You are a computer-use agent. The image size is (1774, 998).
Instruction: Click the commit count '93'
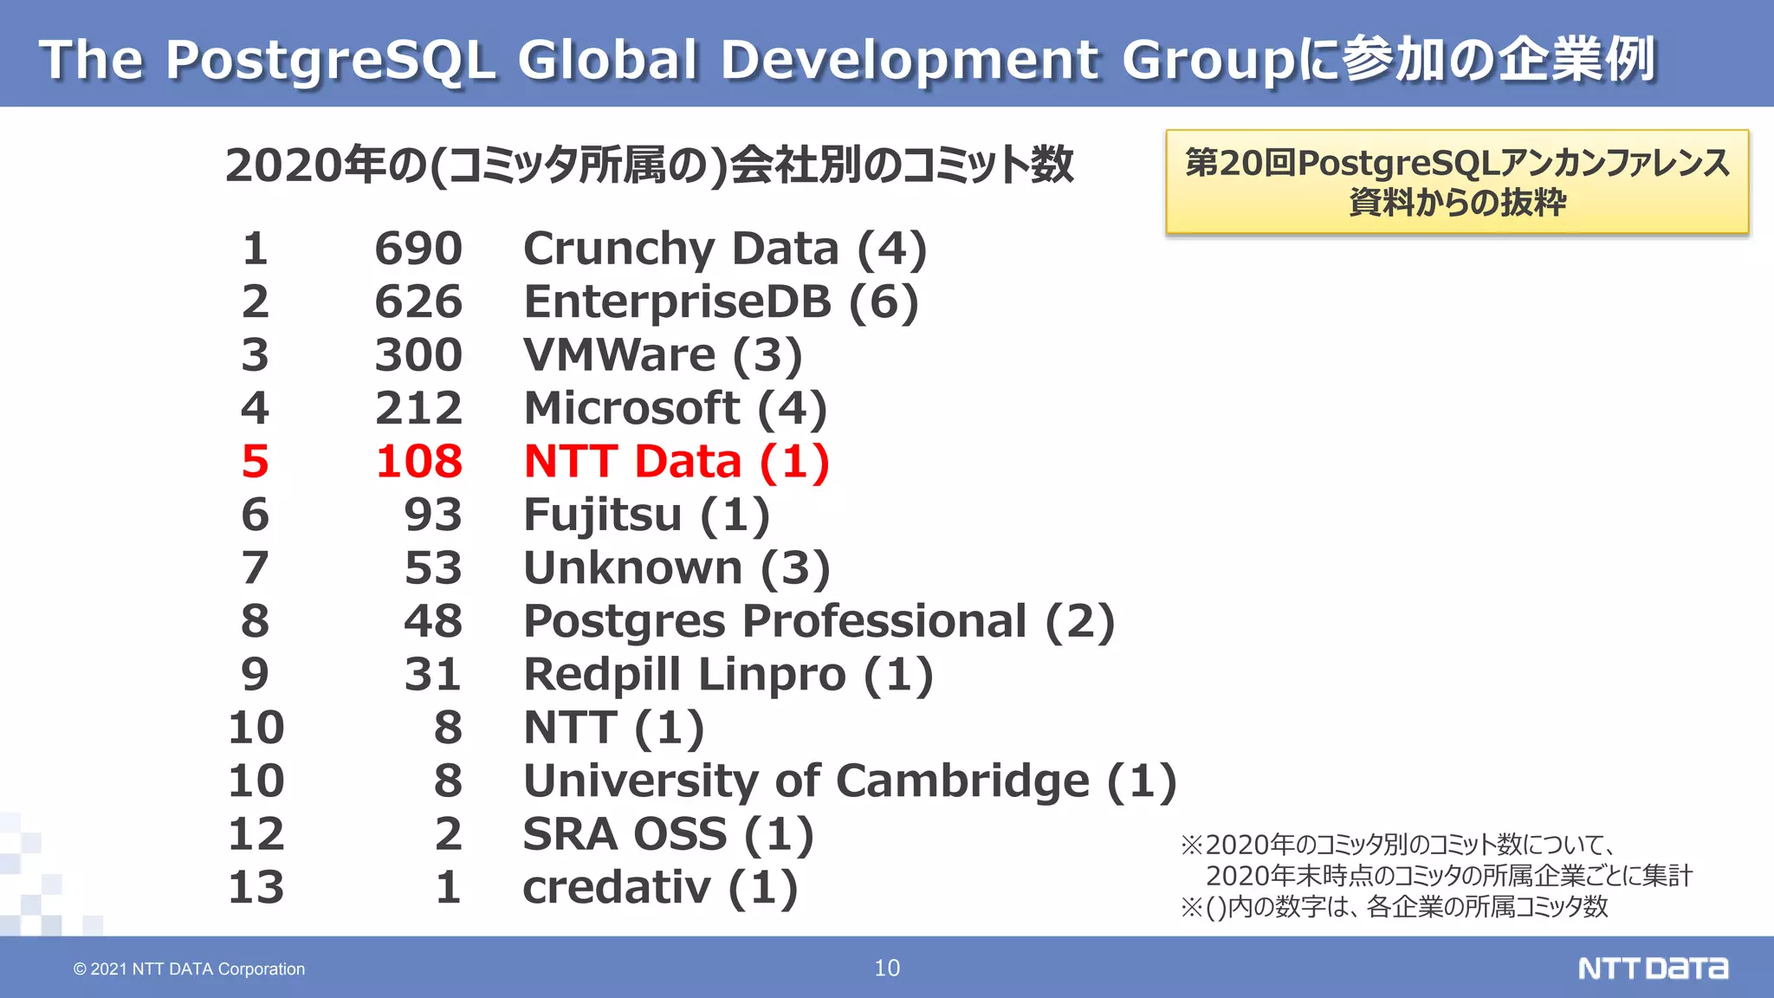[x=432, y=515]
